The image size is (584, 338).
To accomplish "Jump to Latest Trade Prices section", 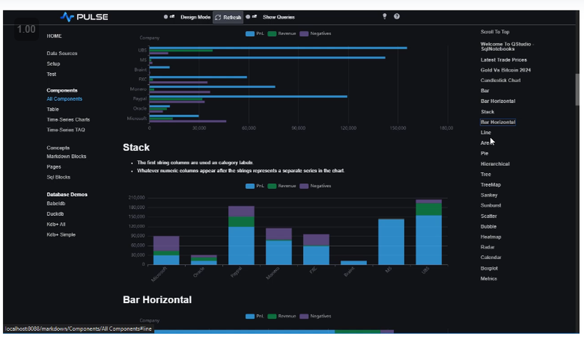I will click(503, 60).
